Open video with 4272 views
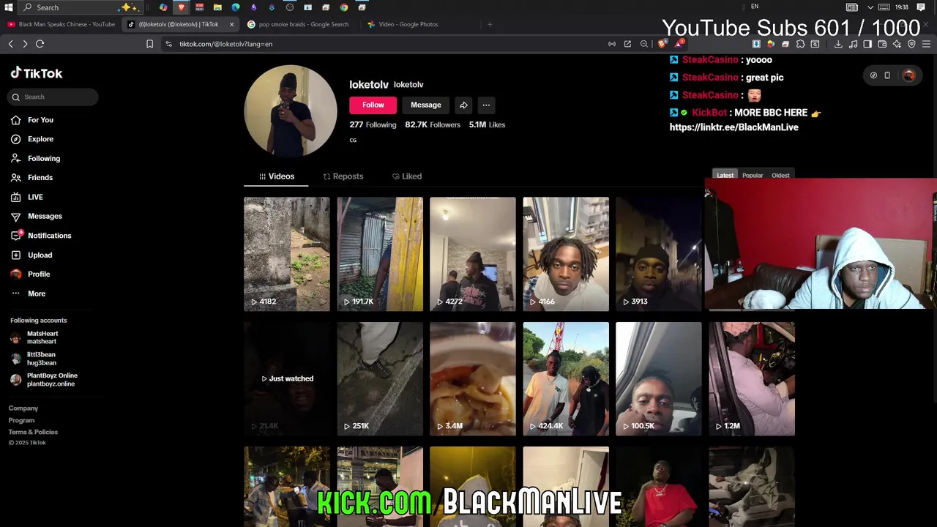This screenshot has width=937, height=527. 473,254
